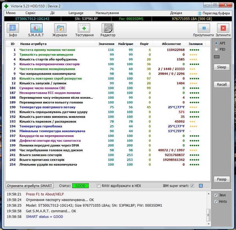Select row Сумарне число помилок CRC
The image size is (236, 230).
point(108,88)
